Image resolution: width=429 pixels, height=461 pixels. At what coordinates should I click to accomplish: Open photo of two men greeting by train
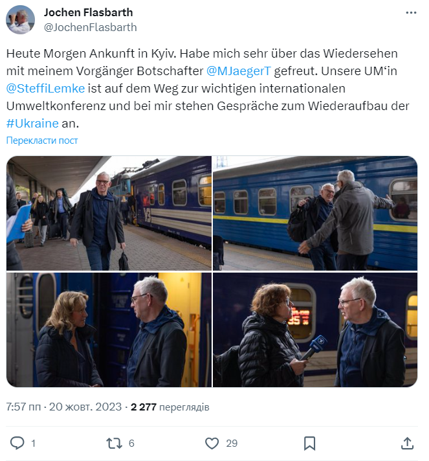(315, 213)
